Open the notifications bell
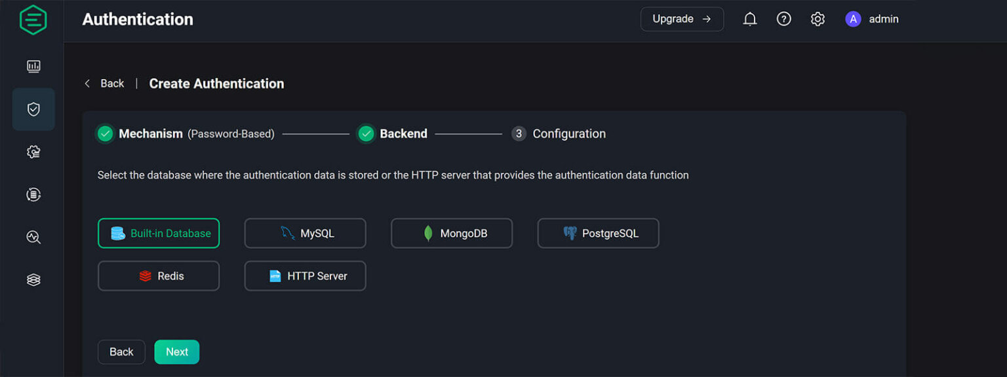This screenshot has width=1007, height=377. [749, 19]
